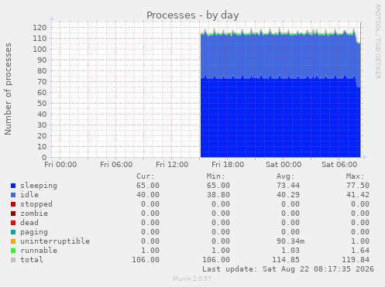Click the 'Processes - by day' title
The height and width of the screenshot is (287, 385).
[x=193, y=15]
